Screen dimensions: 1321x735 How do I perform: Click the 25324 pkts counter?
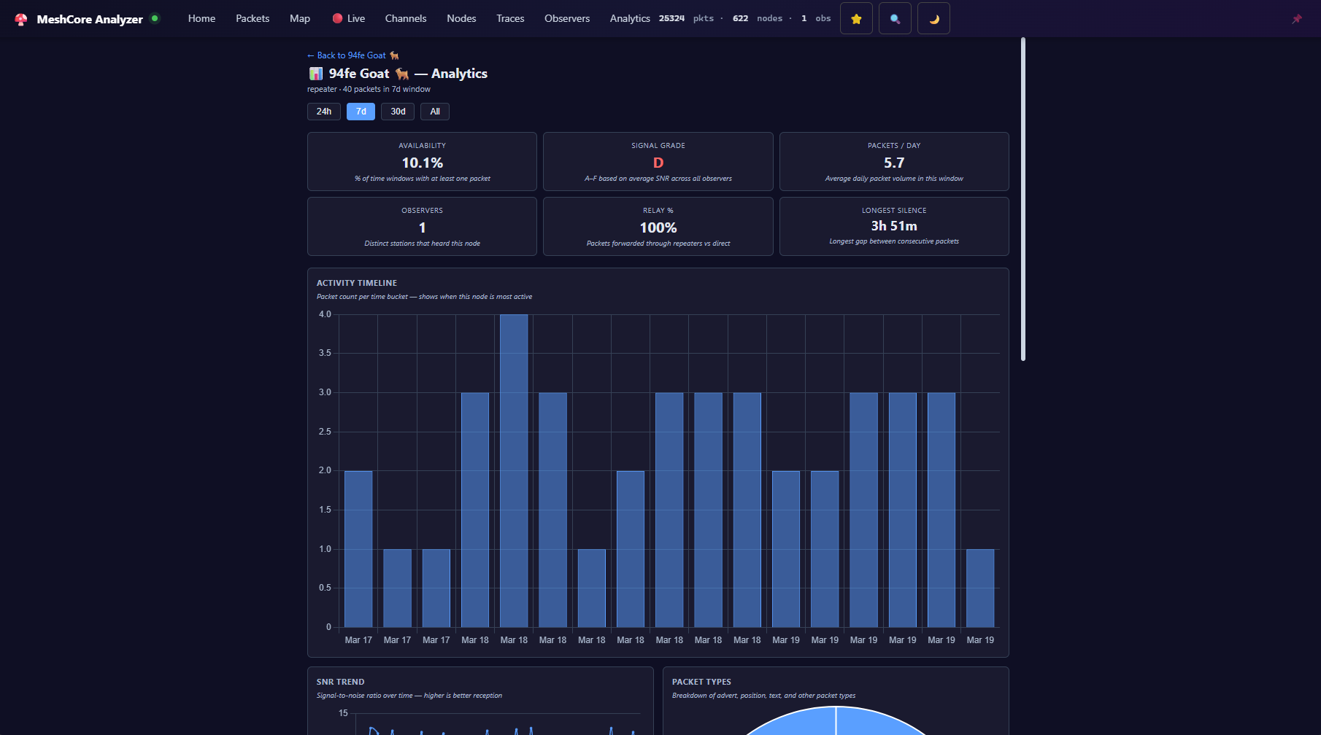click(671, 18)
